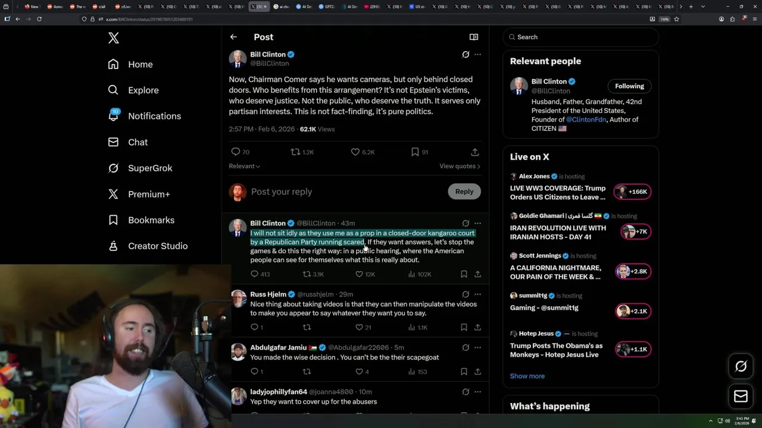
Task: Open Premium+ in the sidebar
Action: (139, 194)
